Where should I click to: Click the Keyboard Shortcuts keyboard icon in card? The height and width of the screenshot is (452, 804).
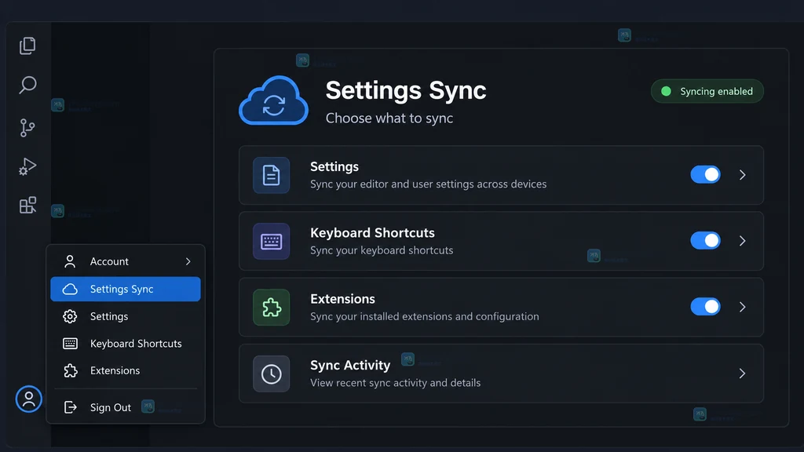click(x=271, y=242)
